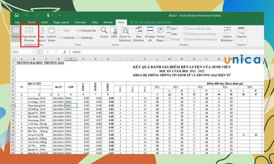
Task: Click Zoom to Selection
Action: click(125, 34)
